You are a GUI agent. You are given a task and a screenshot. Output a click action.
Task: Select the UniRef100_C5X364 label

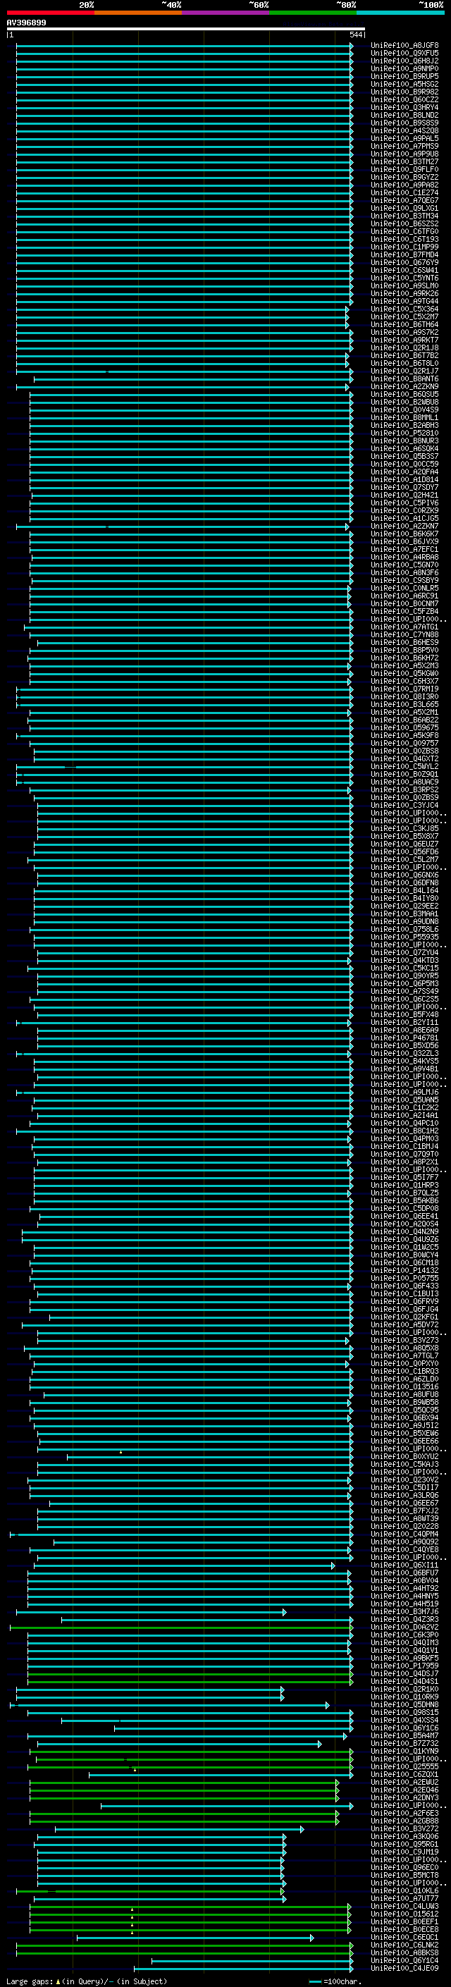pos(404,309)
